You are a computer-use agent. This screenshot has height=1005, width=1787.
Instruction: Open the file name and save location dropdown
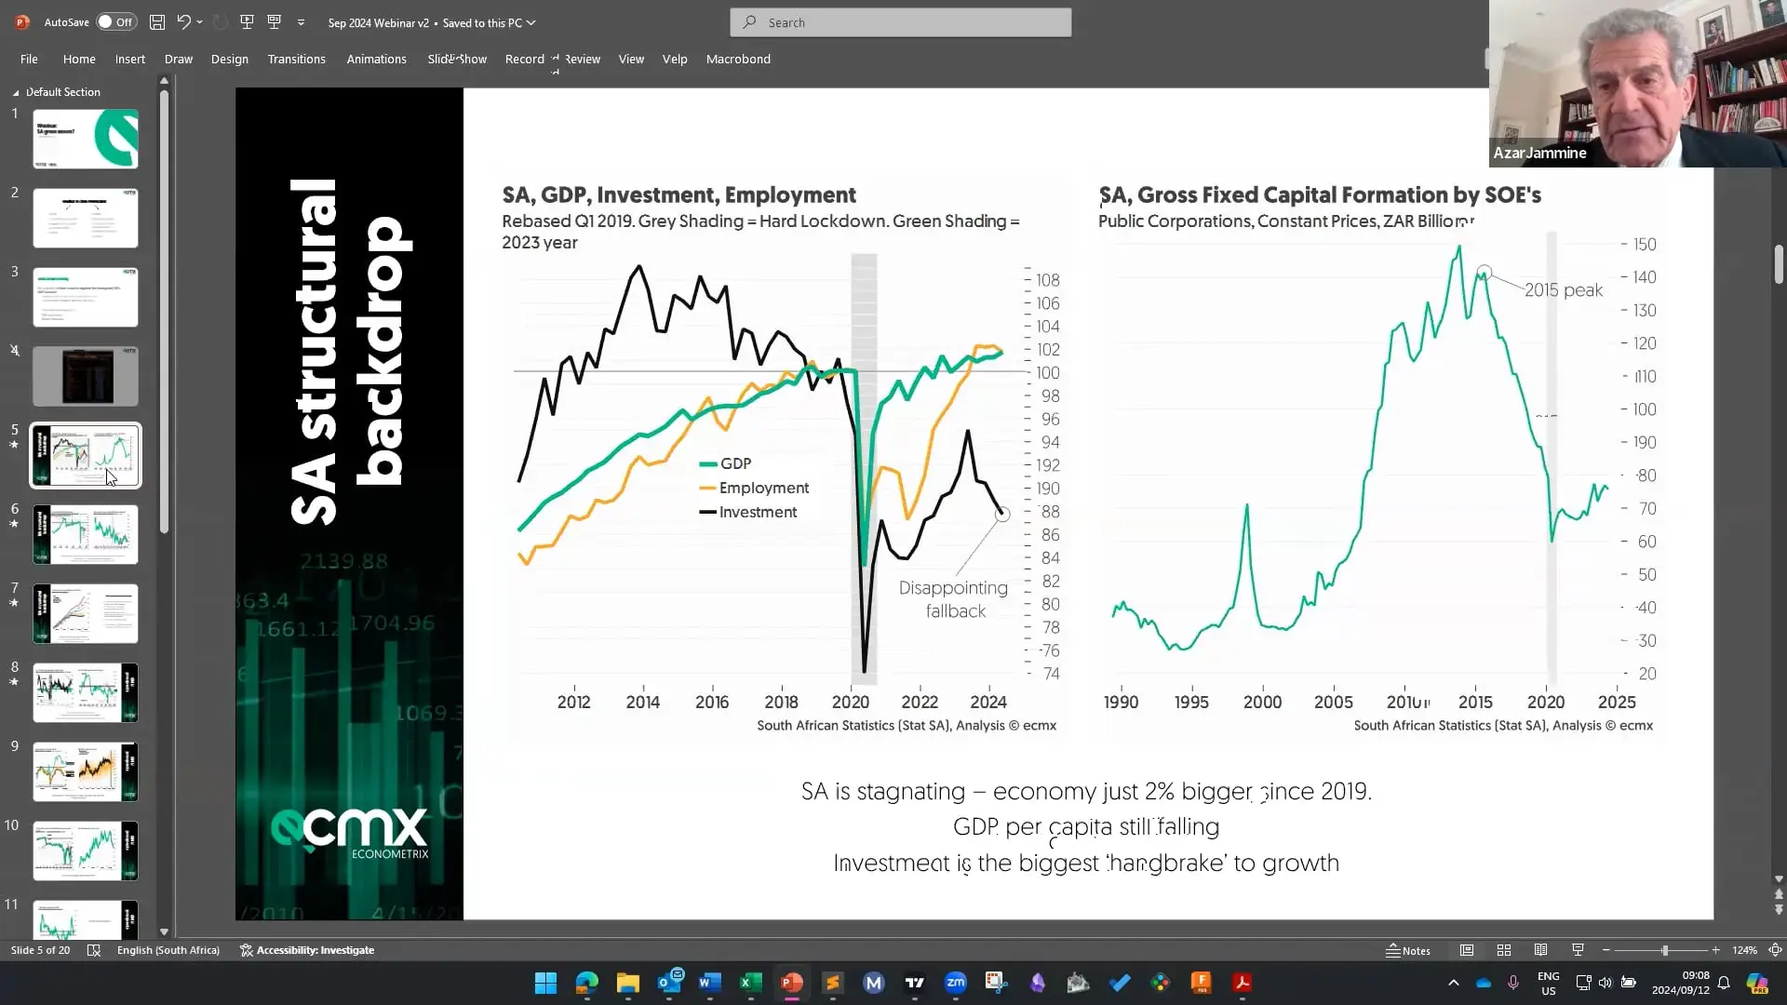coord(531,22)
